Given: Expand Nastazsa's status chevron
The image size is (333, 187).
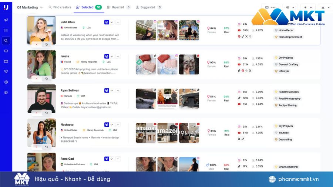Looking at the screenshot, I should 112,125.
